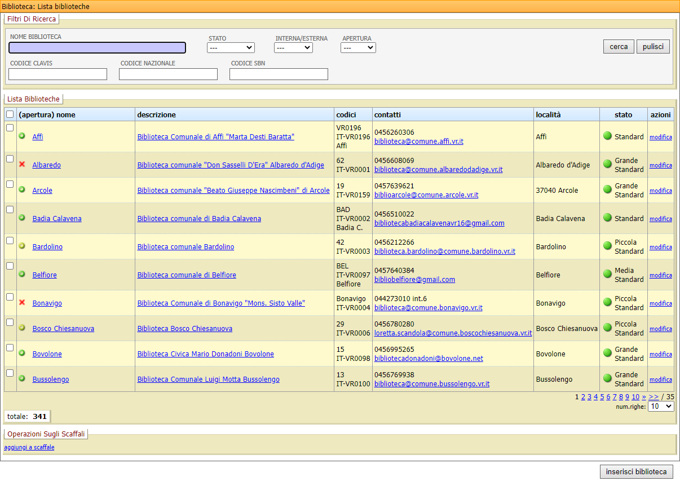Click the green opening icon beside Affi
680x481 pixels.
pyautogui.click(x=22, y=136)
